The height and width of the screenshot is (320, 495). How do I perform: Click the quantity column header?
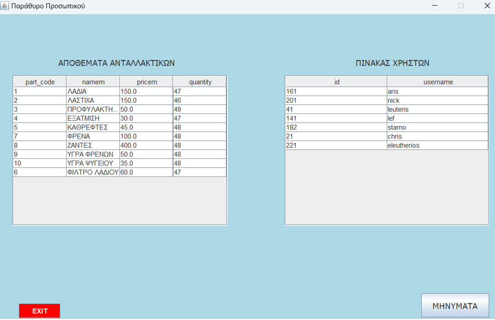pyautogui.click(x=199, y=82)
